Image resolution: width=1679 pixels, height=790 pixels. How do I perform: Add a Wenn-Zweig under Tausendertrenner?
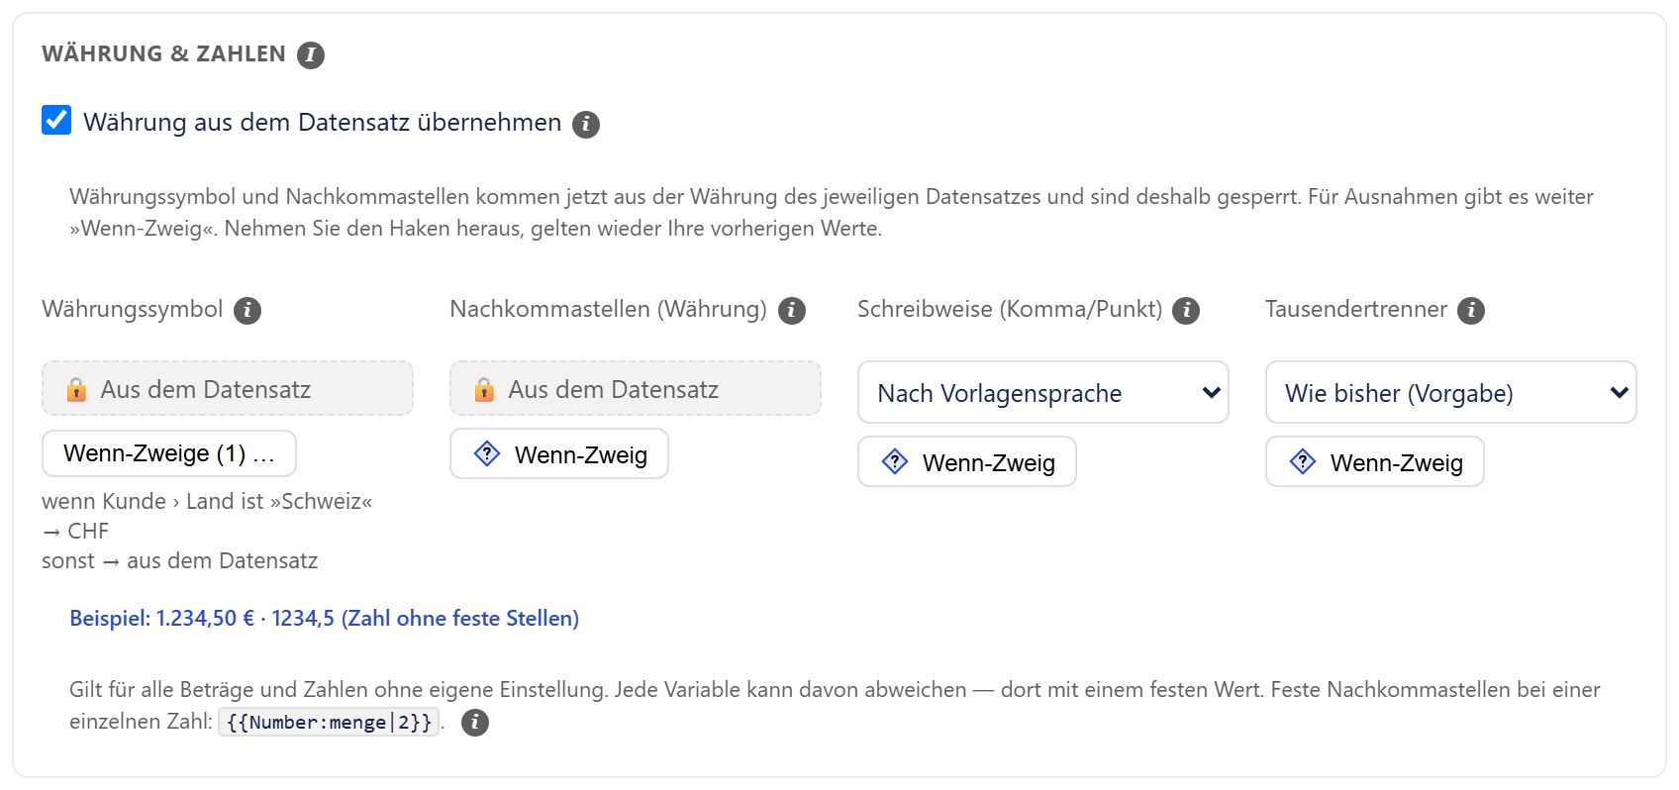click(1375, 462)
